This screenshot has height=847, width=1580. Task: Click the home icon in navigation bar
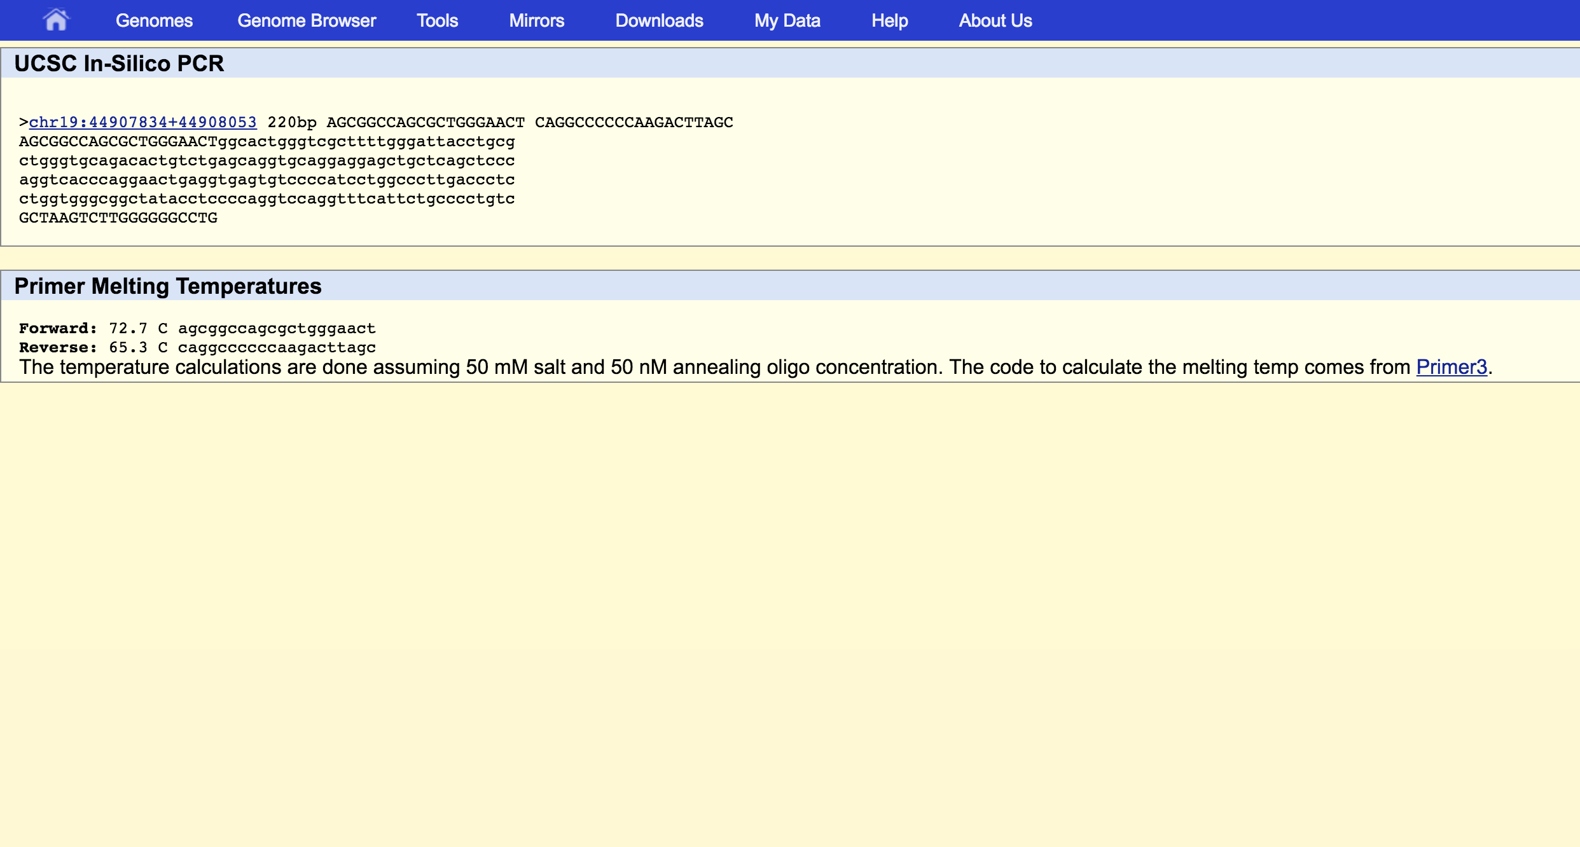[55, 20]
